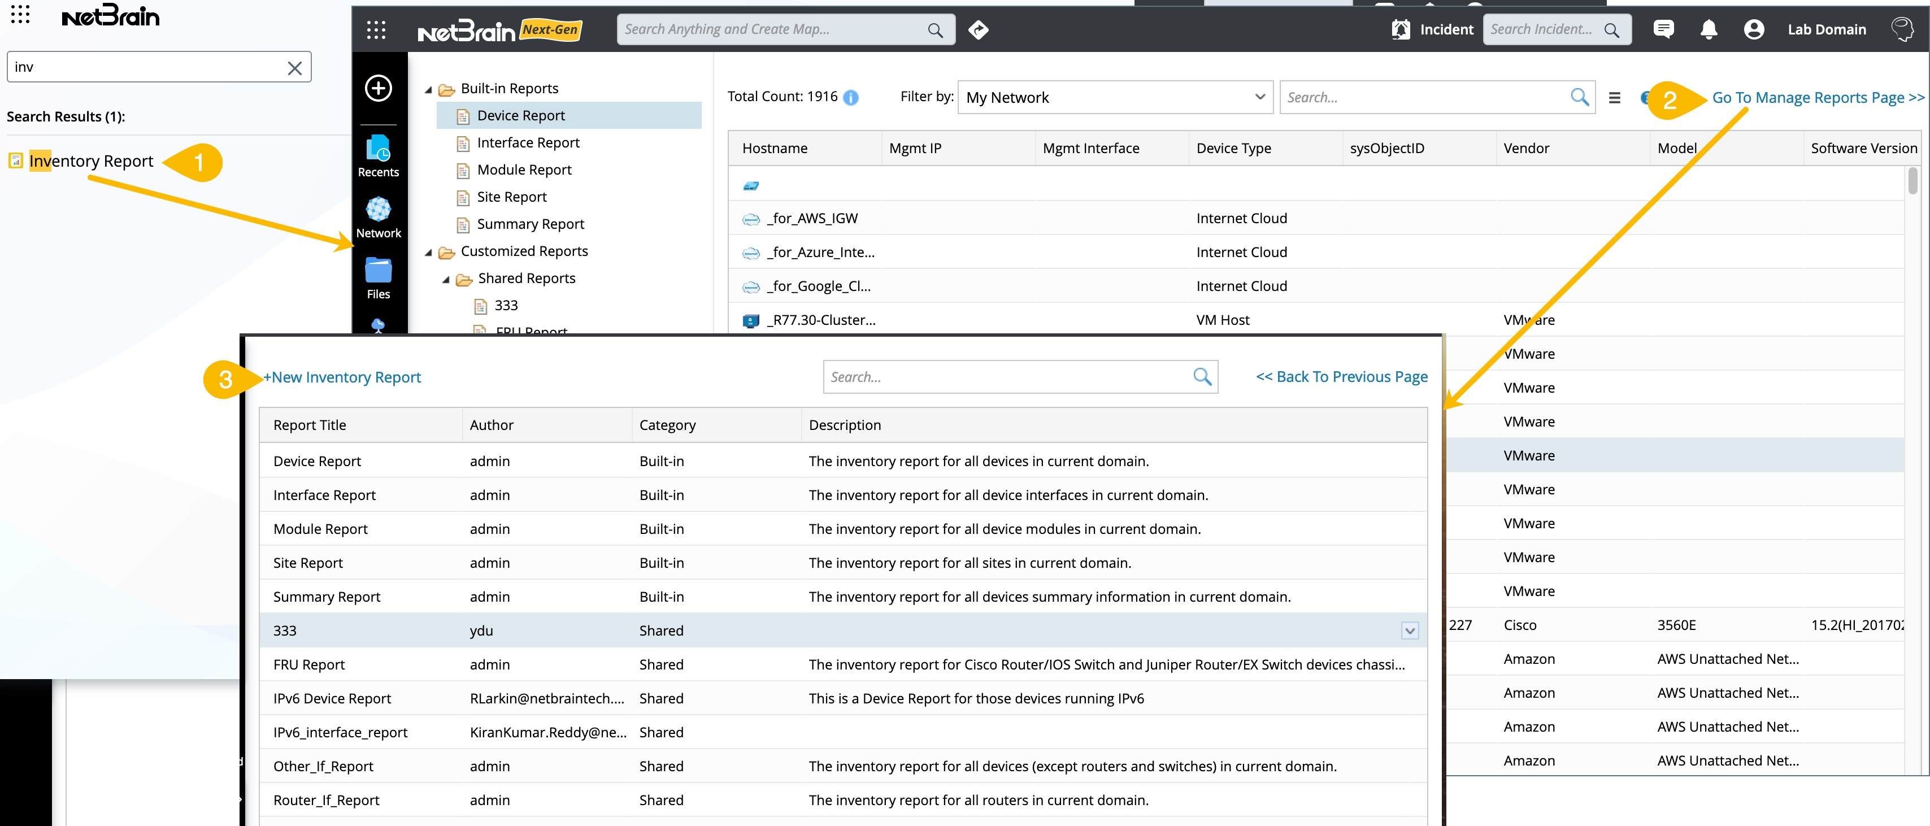Click the Total Count info icon
This screenshot has height=826, width=1930.
point(851,97)
